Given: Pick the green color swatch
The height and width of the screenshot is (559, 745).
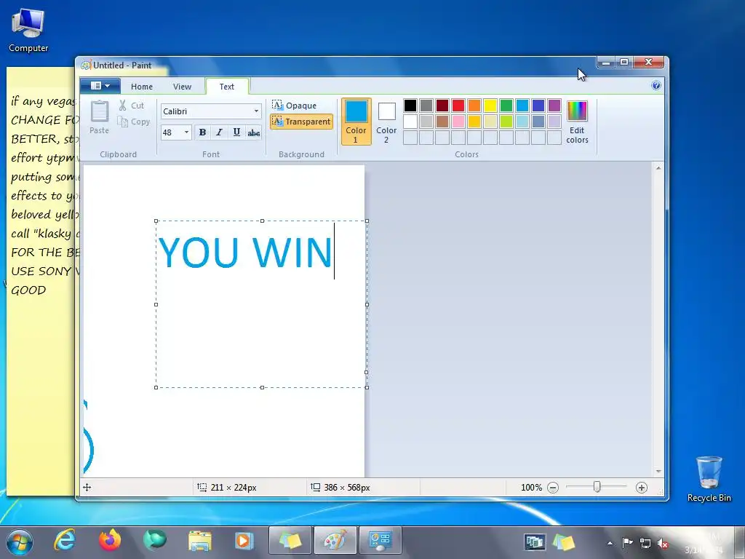Looking at the screenshot, I should (506, 105).
